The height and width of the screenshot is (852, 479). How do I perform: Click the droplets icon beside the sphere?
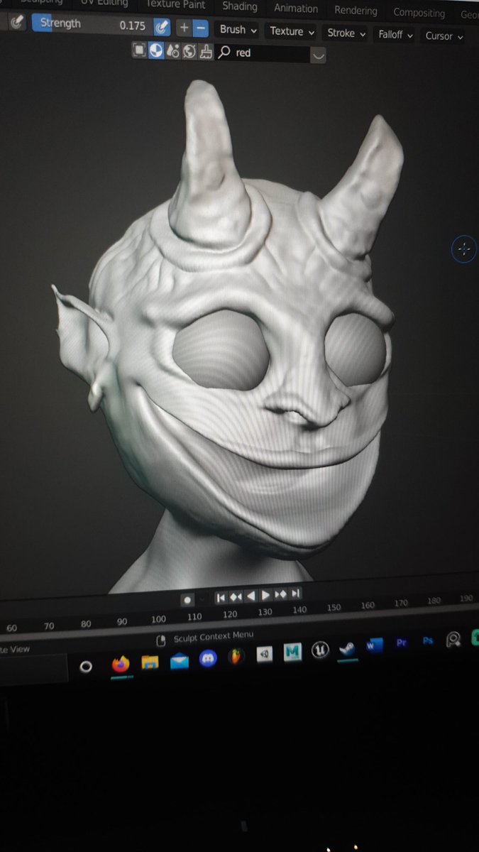click(172, 51)
